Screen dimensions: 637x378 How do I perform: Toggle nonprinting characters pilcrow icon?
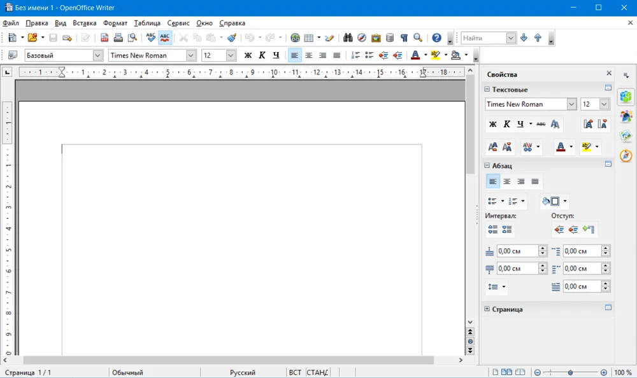404,38
